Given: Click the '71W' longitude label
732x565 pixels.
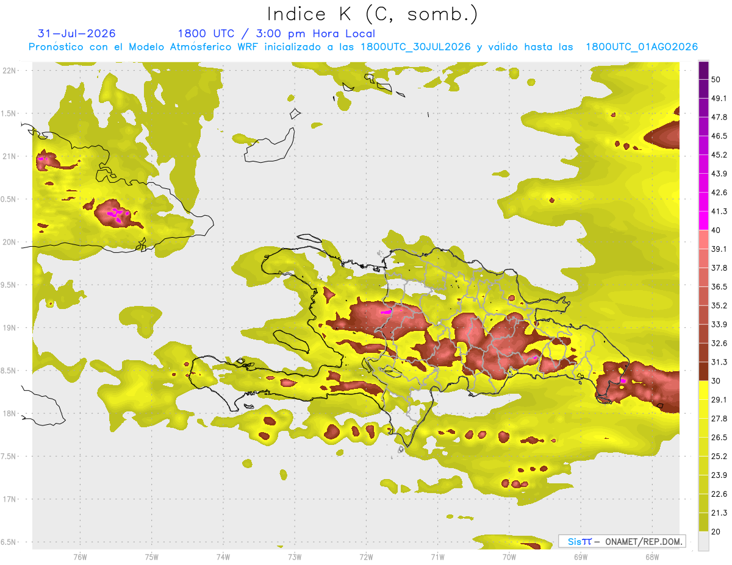Looking at the screenshot, I should pyautogui.click(x=437, y=557).
